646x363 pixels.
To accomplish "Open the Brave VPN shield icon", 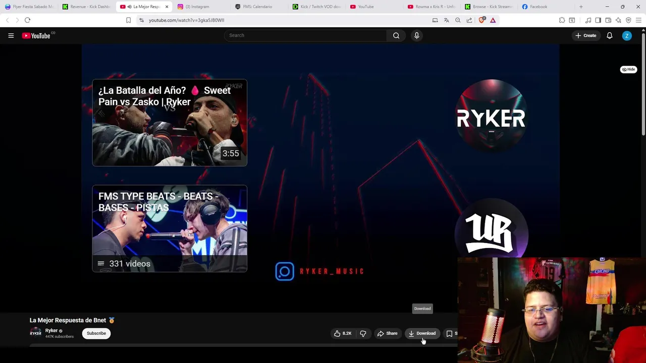I will pyautogui.click(x=628, y=20).
